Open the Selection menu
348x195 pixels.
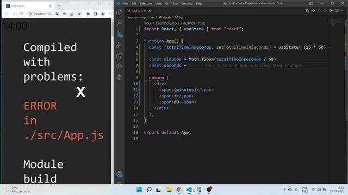[x=146, y=4]
